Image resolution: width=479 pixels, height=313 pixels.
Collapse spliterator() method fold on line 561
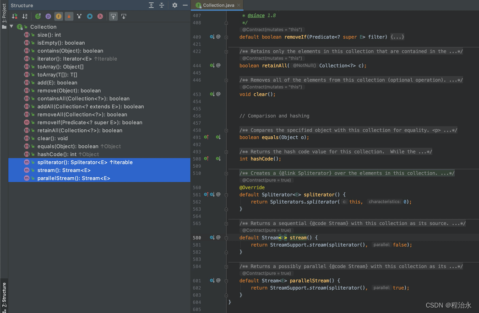click(226, 195)
